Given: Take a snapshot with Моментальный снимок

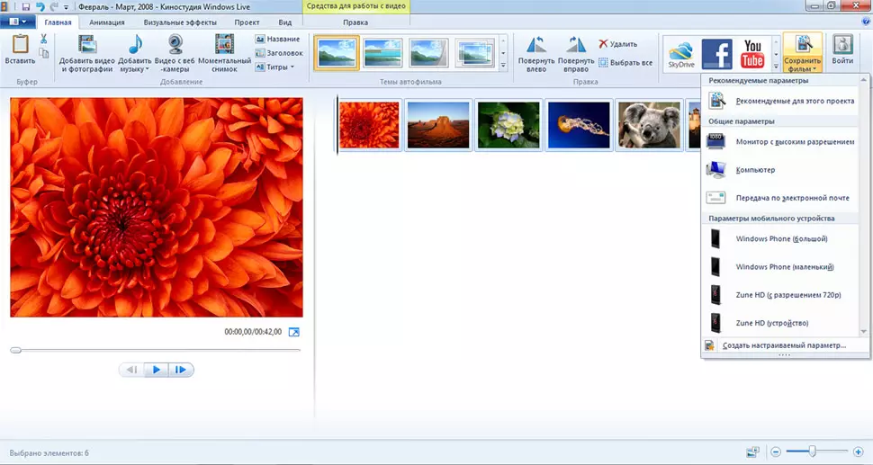Looking at the screenshot, I should point(224,45).
